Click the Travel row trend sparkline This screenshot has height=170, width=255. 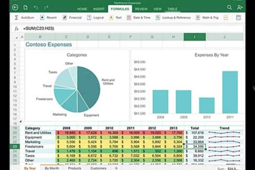coord(225,151)
